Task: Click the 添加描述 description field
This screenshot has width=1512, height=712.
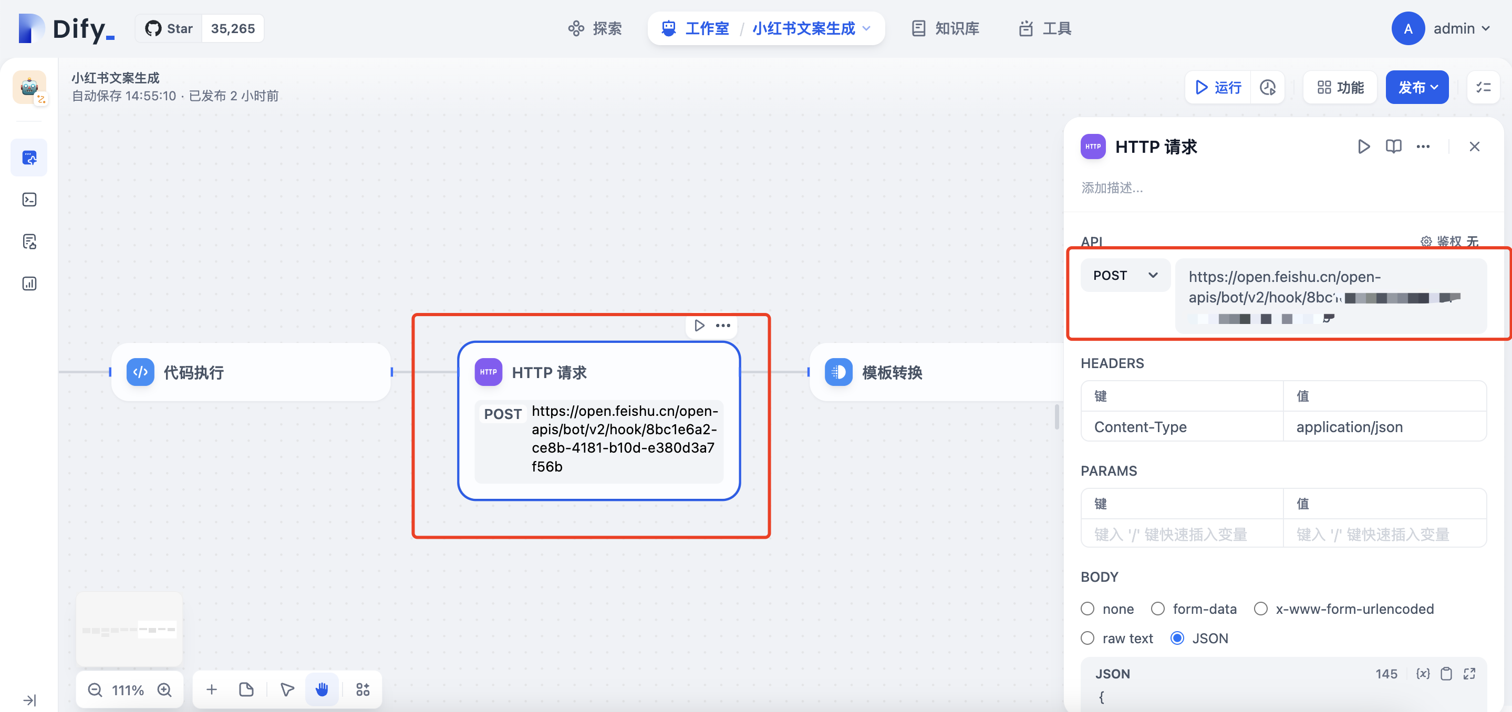Action: (1112, 187)
